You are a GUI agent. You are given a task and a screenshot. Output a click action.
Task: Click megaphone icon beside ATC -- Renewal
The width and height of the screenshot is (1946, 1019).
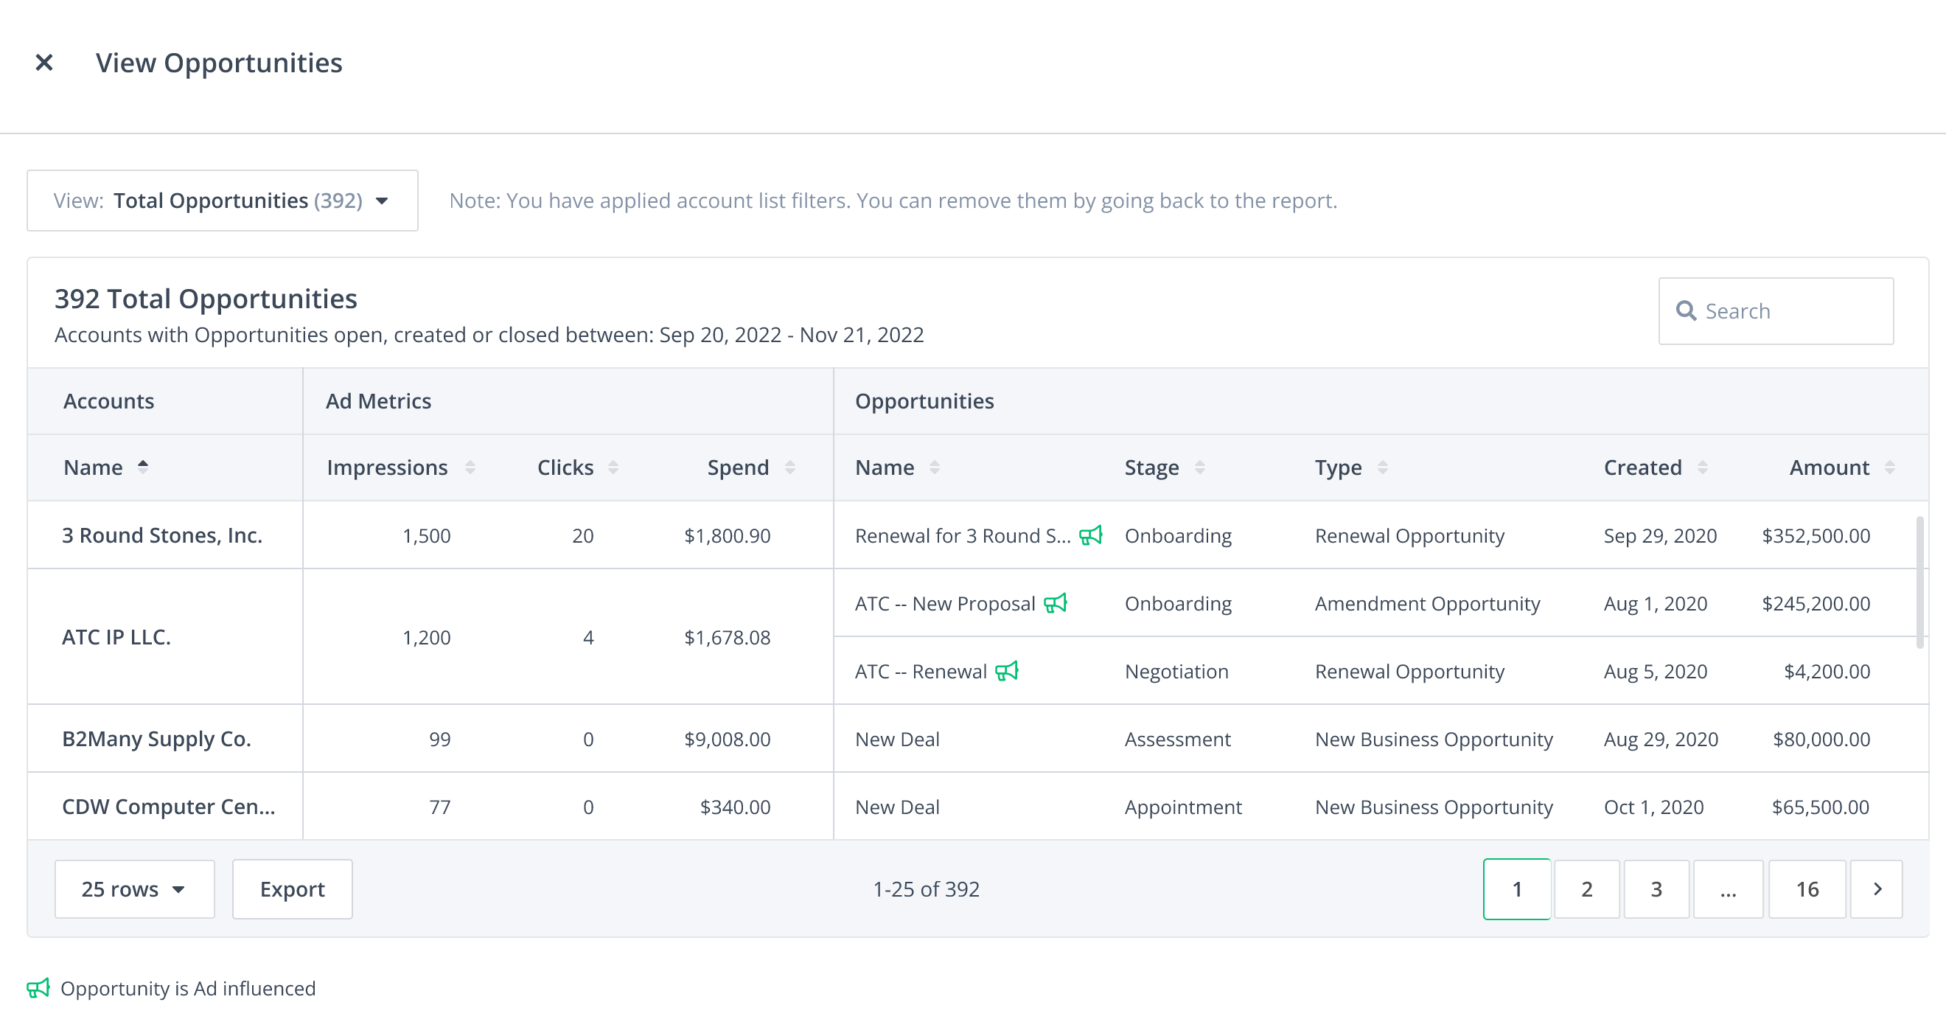click(x=1006, y=670)
